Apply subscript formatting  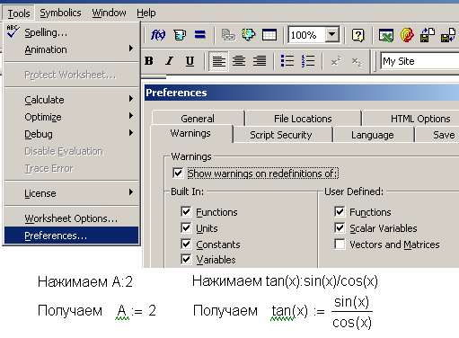(x=357, y=62)
